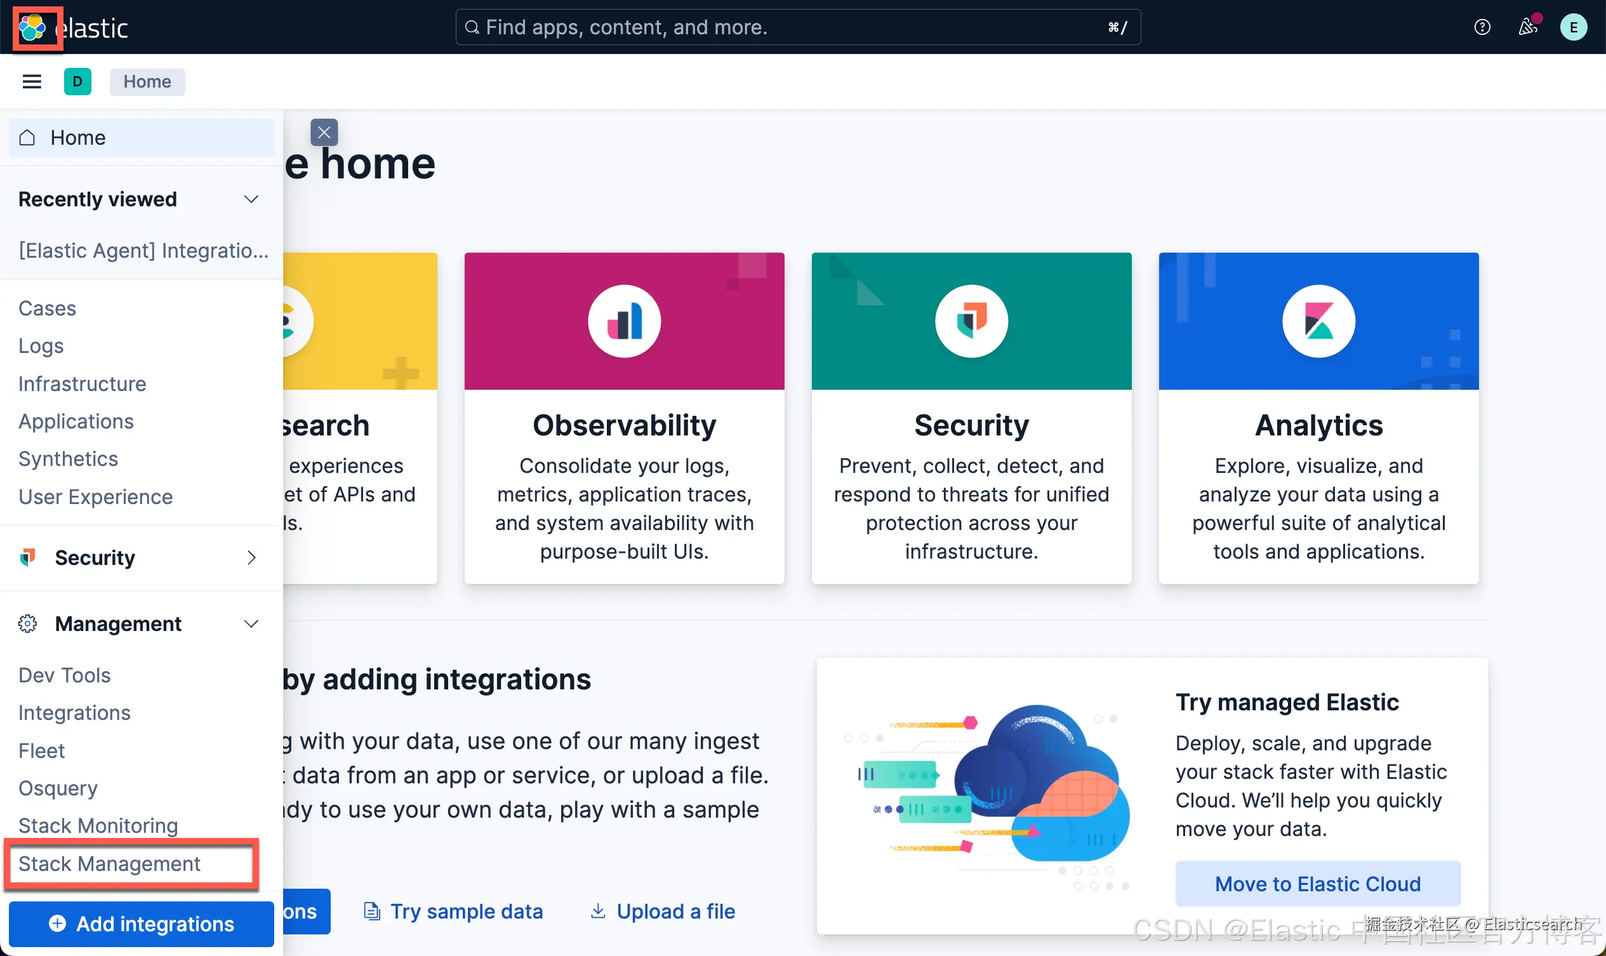Click the Management gear icon

pos(28,623)
